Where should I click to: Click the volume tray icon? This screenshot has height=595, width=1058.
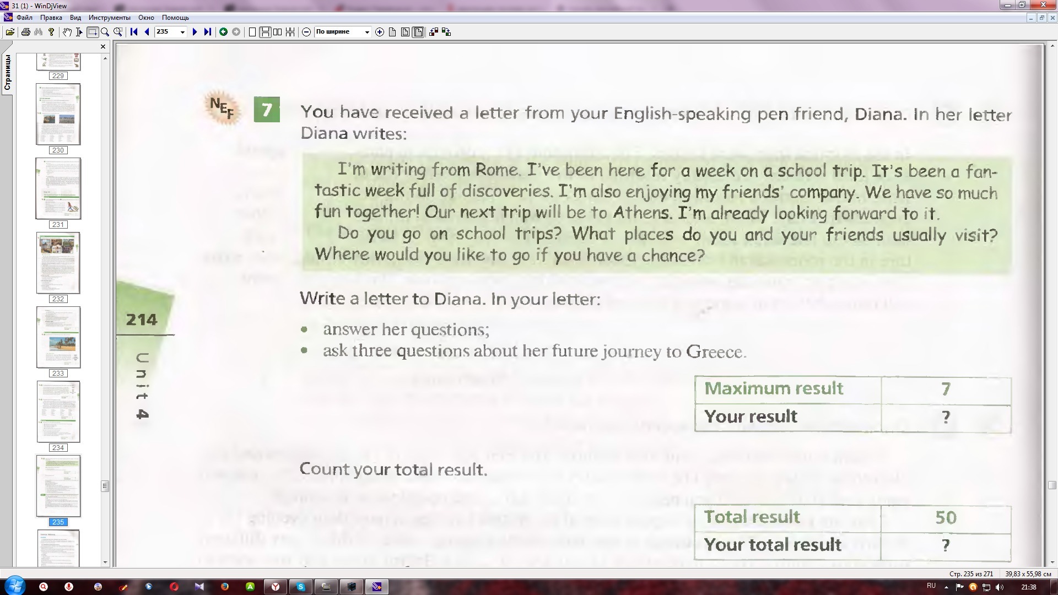tap(1000, 587)
